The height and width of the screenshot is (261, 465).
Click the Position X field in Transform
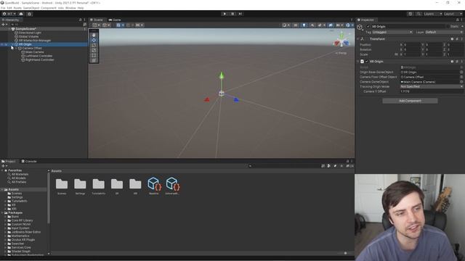412,45
